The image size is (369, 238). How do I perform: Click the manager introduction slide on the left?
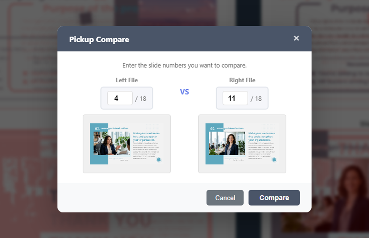coord(127,144)
